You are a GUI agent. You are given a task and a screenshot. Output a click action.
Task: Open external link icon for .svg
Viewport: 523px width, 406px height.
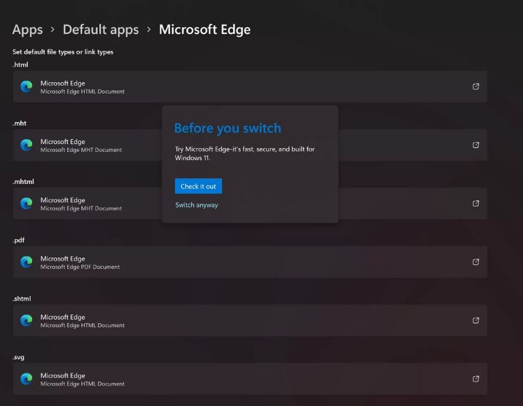tap(475, 378)
